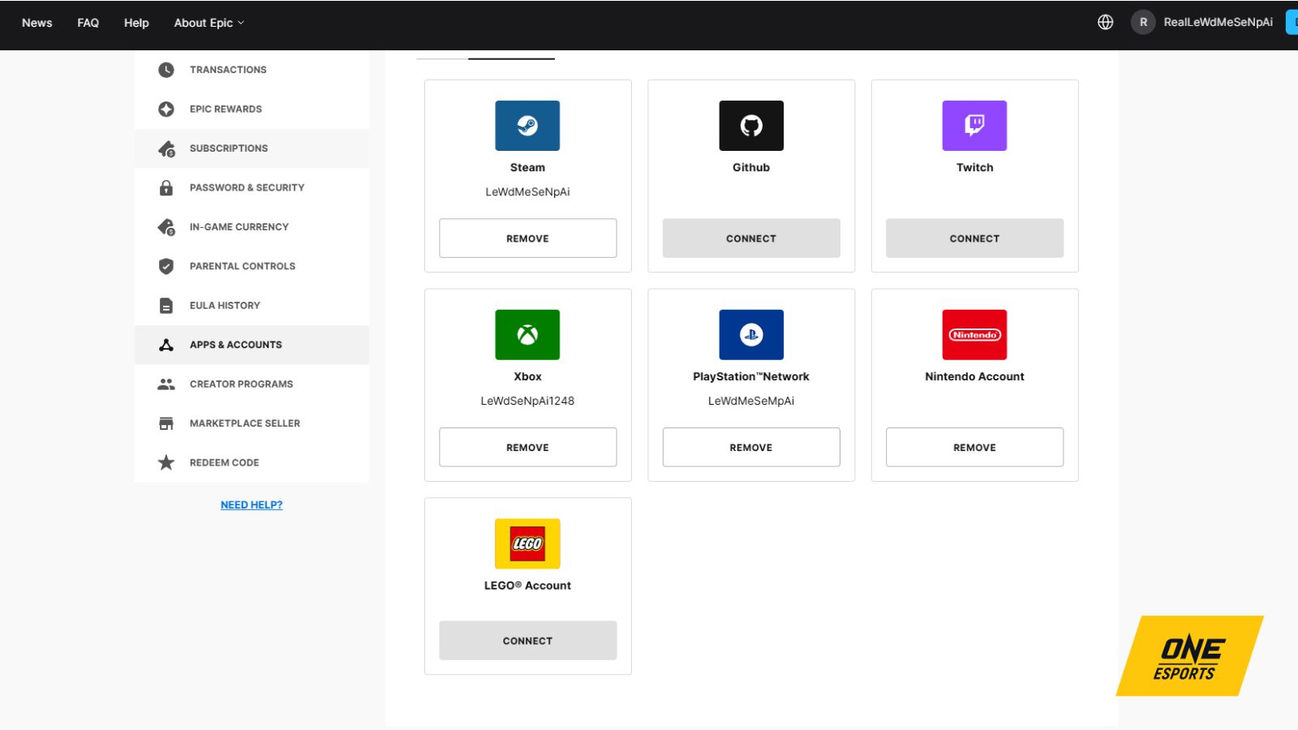Select the Xbox icon

pos(527,333)
